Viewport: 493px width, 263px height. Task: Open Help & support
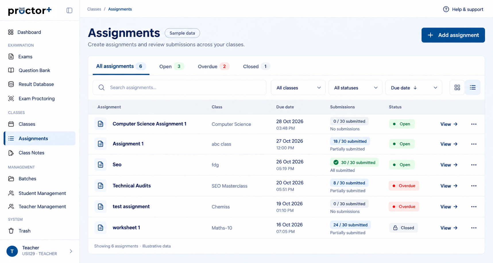463,9
